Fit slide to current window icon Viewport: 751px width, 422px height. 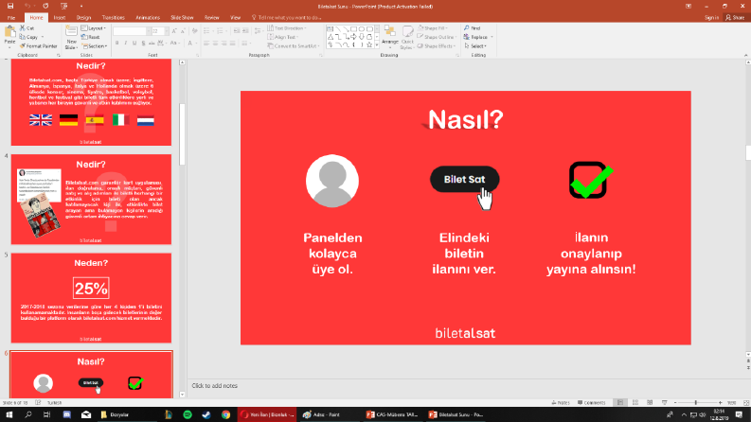pyautogui.click(x=745, y=403)
